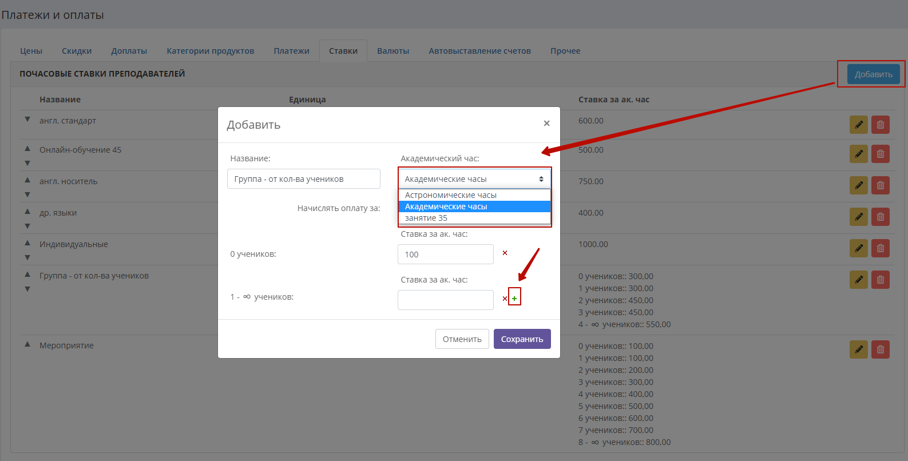This screenshot has width=908, height=461.
Task: Delete the англ. носитель rate
Action: pyautogui.click(x=881, y=185)
